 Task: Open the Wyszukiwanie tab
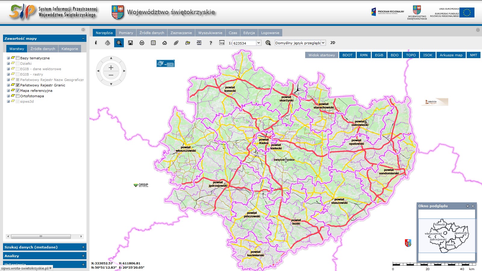tap(210, 33)
